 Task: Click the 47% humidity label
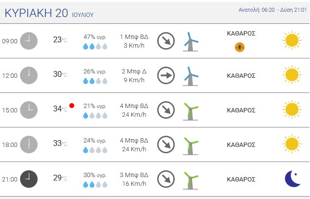(95, 37)
